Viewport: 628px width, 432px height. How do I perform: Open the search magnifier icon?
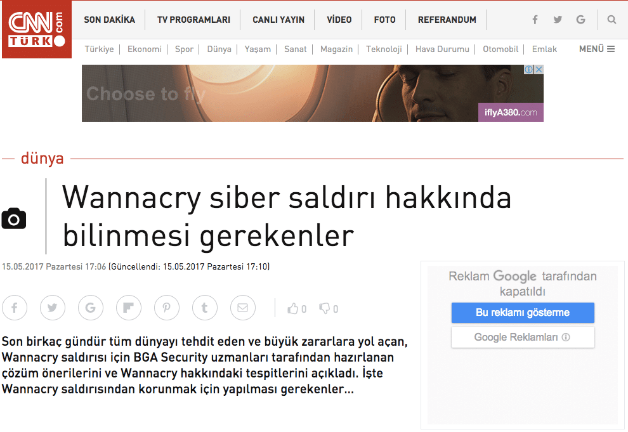(612, 20)
